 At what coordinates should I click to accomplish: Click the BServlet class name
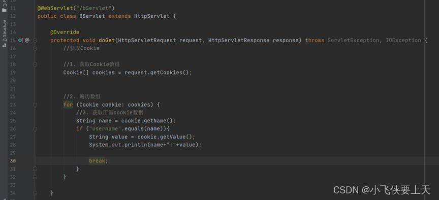[92, 16]
